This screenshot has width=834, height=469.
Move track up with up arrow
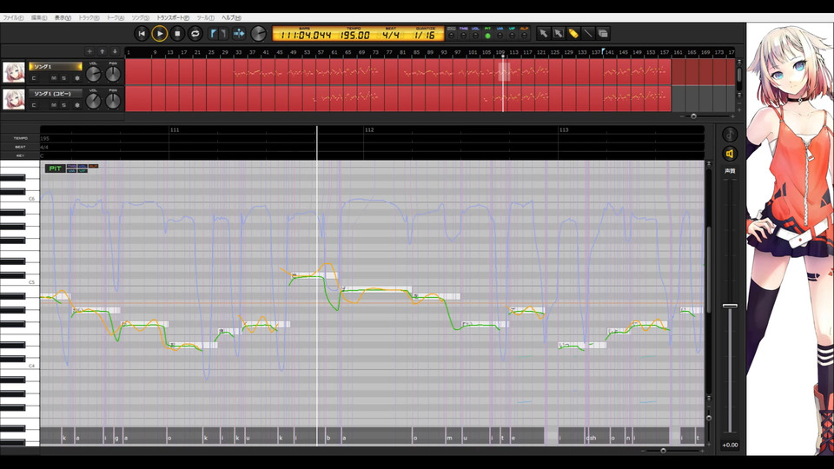coord(103,51)
